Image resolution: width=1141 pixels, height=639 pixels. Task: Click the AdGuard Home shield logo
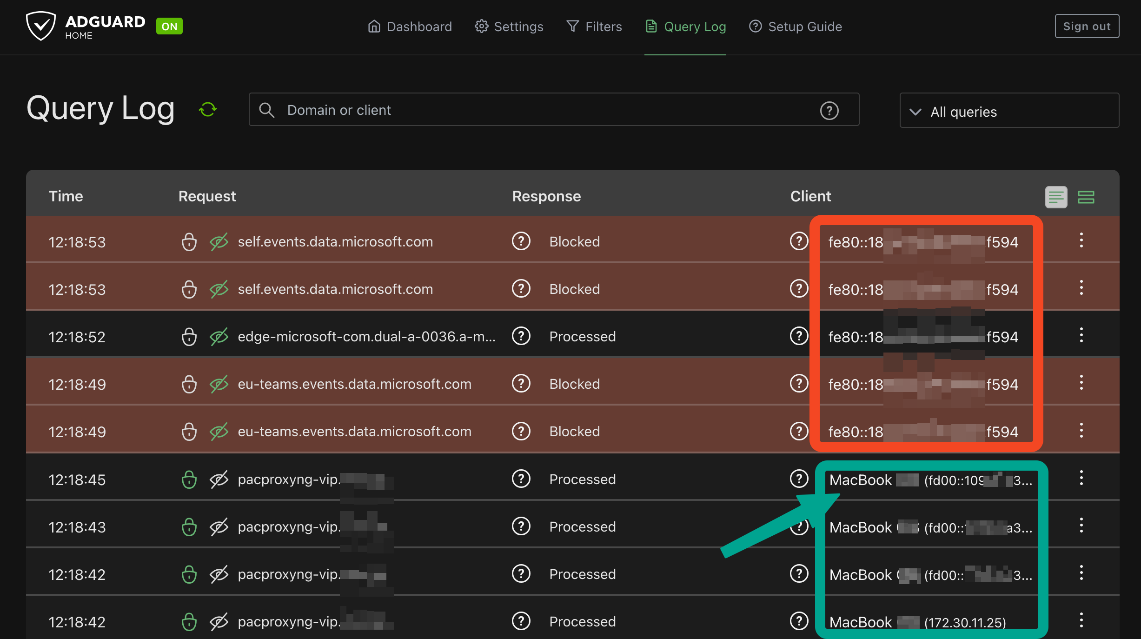point(40,26)
